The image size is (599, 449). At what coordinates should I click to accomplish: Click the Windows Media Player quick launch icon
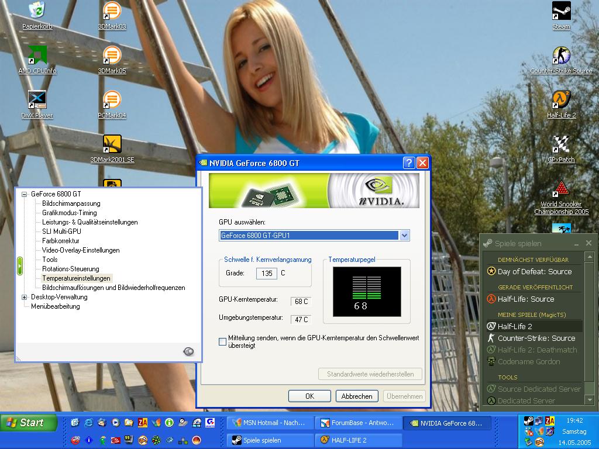click(115, 422)
